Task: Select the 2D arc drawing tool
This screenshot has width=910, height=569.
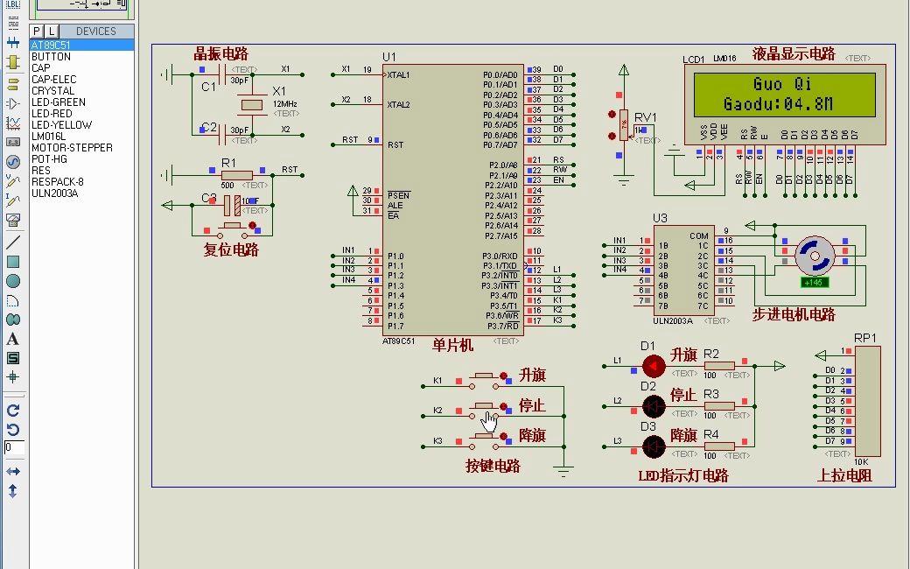Action: pos(13,301)
